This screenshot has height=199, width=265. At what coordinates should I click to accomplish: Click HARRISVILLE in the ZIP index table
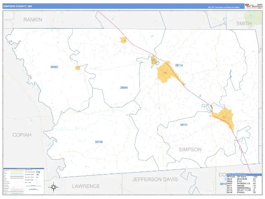coord(243,183)
